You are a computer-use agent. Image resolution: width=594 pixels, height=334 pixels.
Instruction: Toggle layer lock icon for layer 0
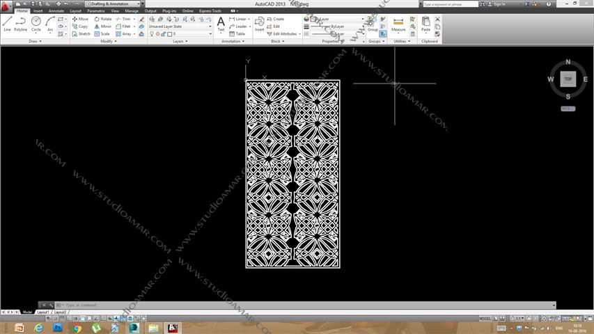[x=163, y=33]
